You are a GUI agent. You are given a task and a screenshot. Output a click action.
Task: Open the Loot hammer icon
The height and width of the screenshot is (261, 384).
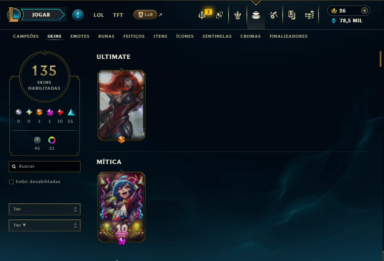tap(274, 15)
